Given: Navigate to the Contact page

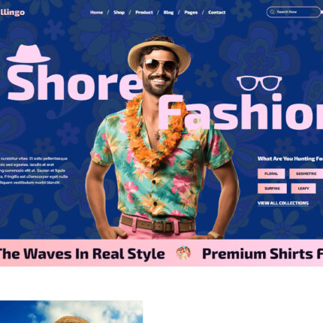Looking at the screenshot, I should (217, 12).
